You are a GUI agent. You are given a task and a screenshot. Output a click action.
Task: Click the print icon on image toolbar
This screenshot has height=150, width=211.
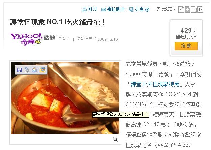(27, 70)
